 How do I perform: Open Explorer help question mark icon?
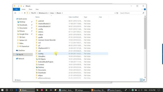145,9
